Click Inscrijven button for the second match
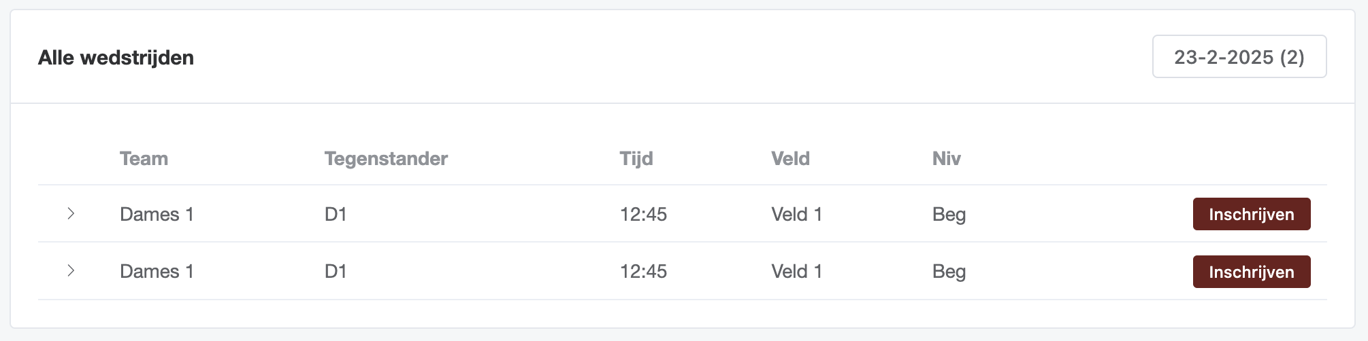Image resolution: width=1368 pixels, height=341 pixels. (1252, 272)
